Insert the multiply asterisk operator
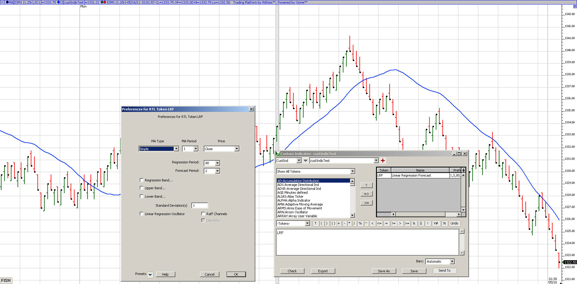Viewport: 577px width, 284px height. coord(349,223)
